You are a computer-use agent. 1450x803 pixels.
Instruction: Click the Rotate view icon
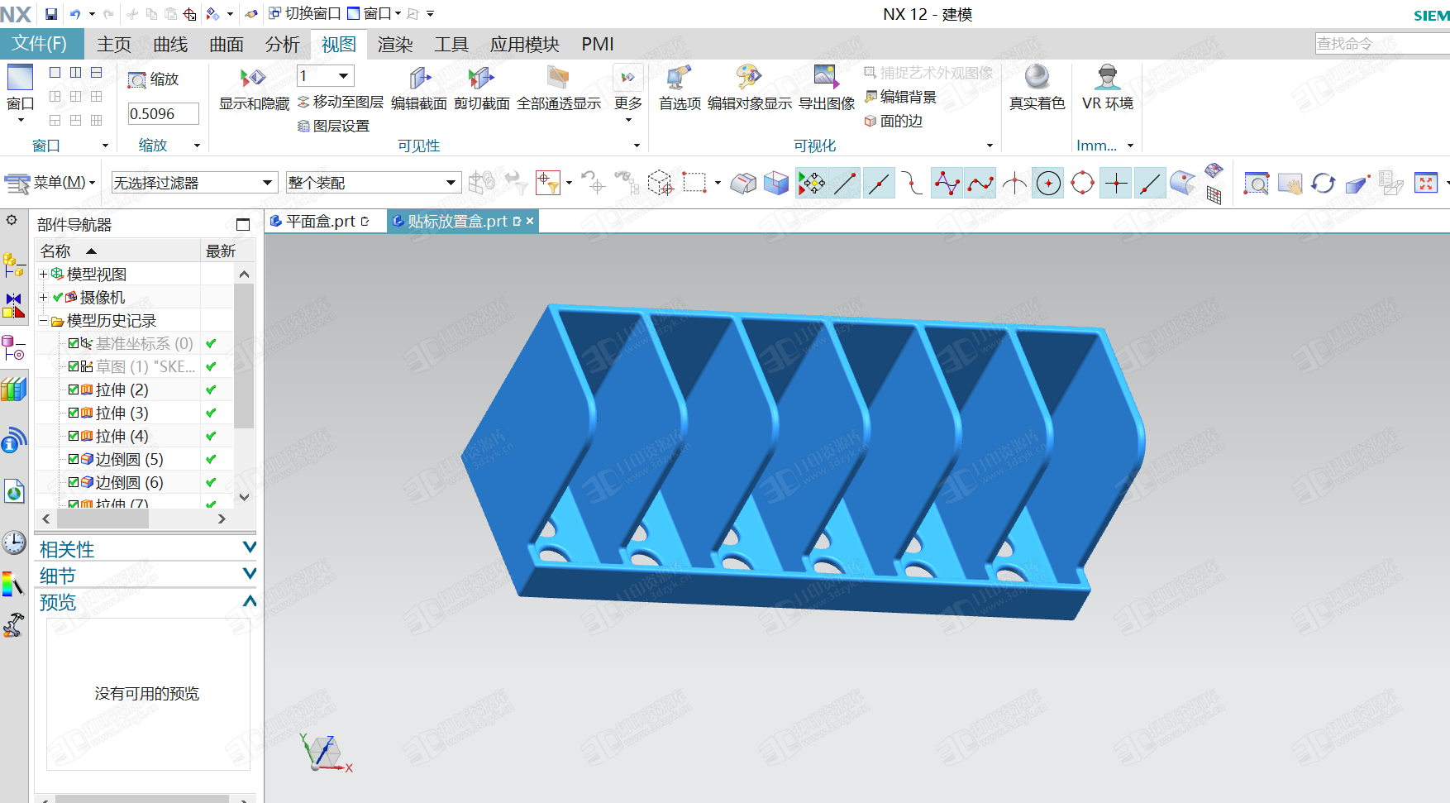coord(1323,183)
